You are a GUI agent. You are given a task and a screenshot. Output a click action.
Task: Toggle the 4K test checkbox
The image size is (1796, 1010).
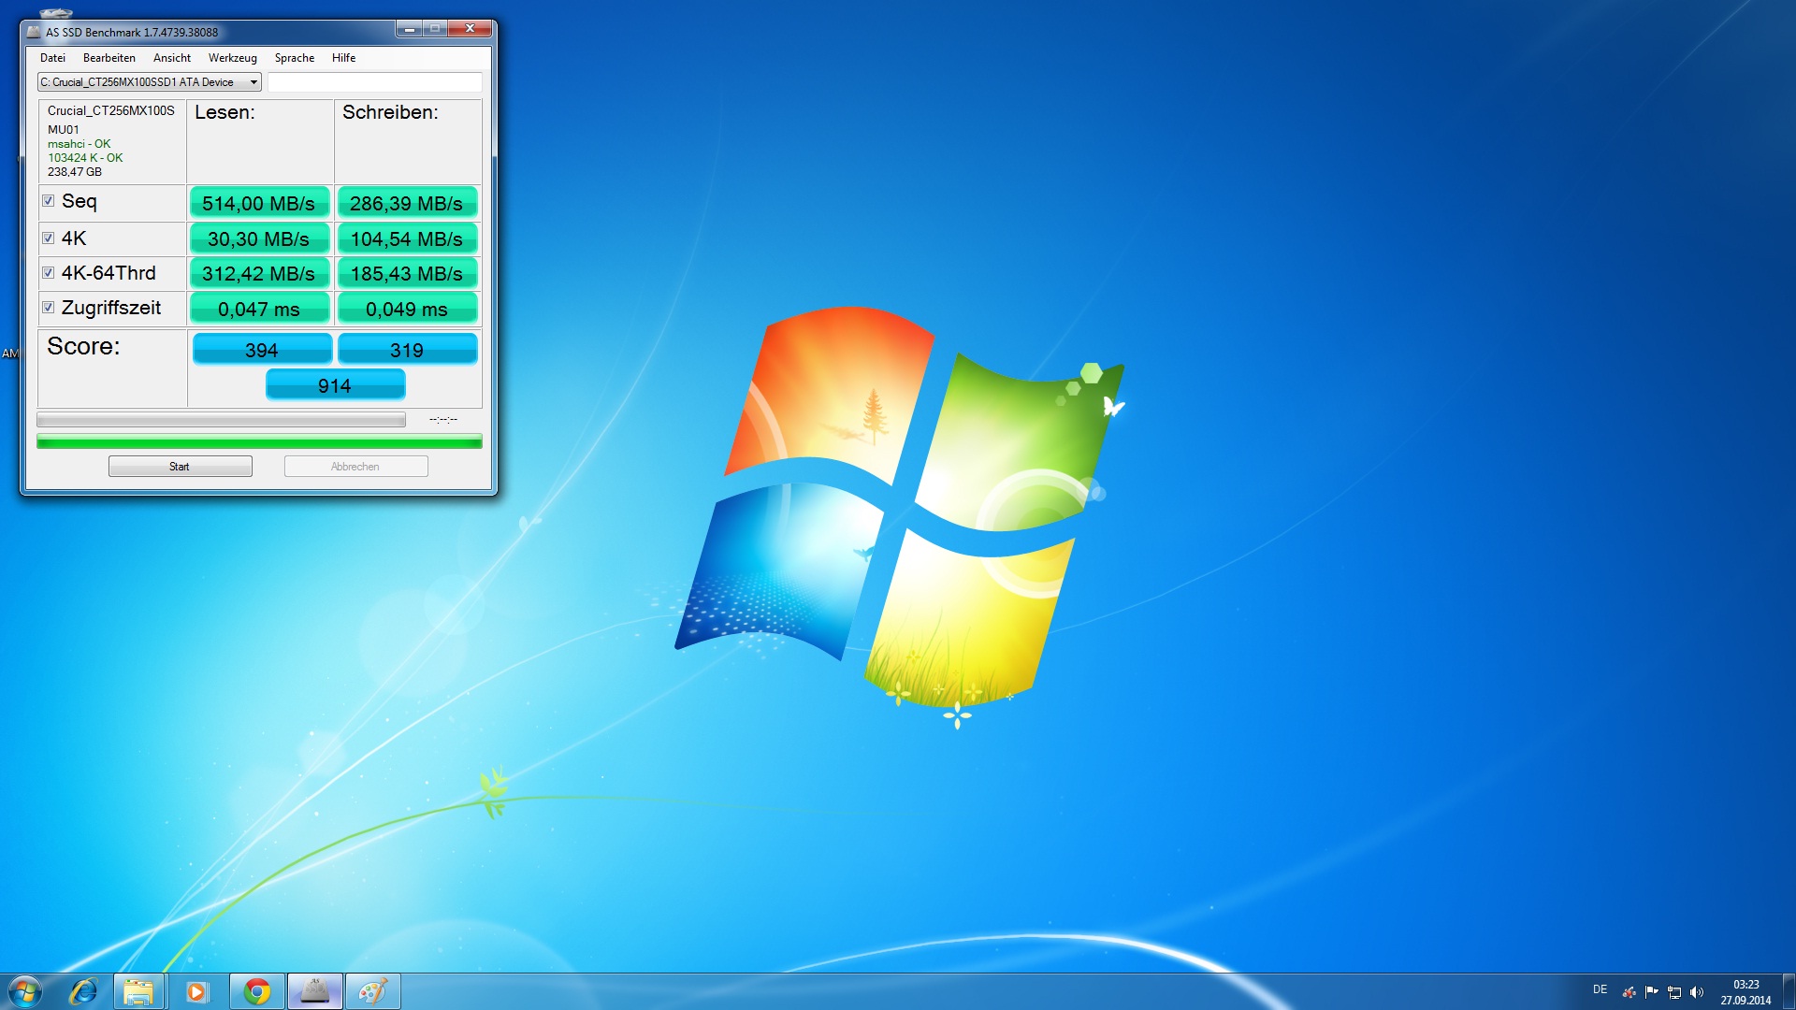coord(49,238)
